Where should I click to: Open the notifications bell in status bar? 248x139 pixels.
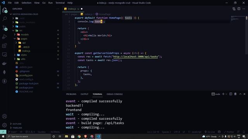(x=244, y=132)
